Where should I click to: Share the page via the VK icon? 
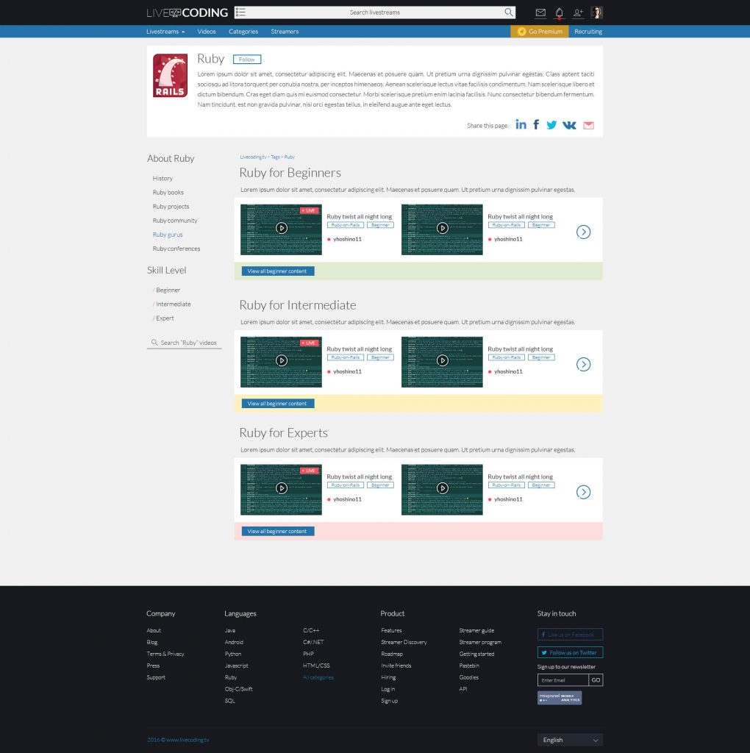point(569,124)
